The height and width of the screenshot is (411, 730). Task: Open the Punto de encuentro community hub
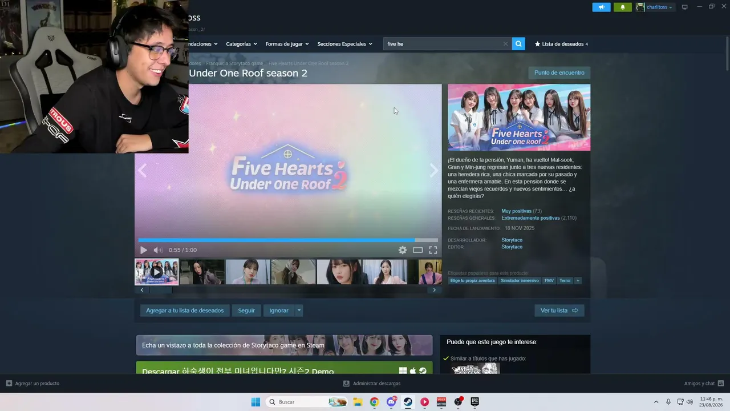coord(559,72)
